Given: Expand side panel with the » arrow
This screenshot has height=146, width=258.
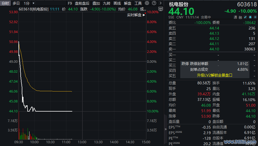Looking at the screenshot, I should tap(166, 129).
